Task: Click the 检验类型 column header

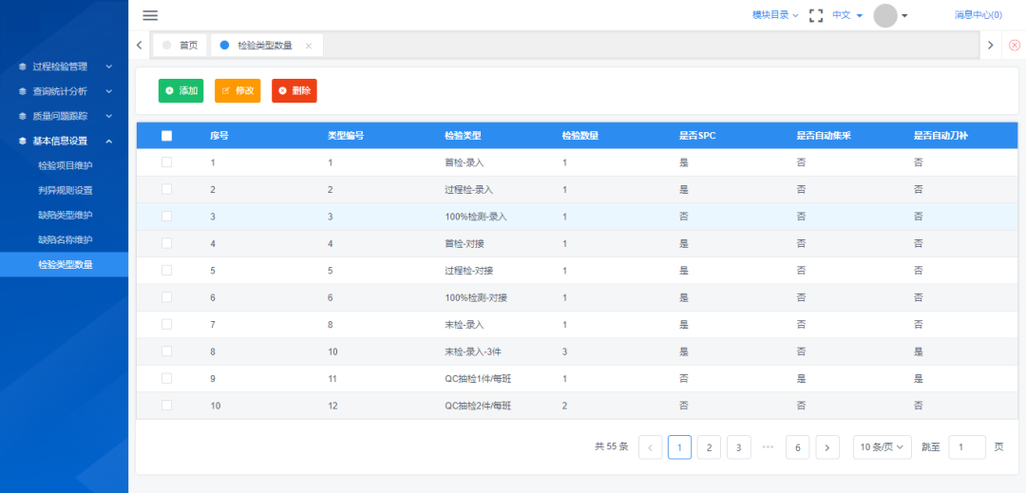Action: (463, 136)
